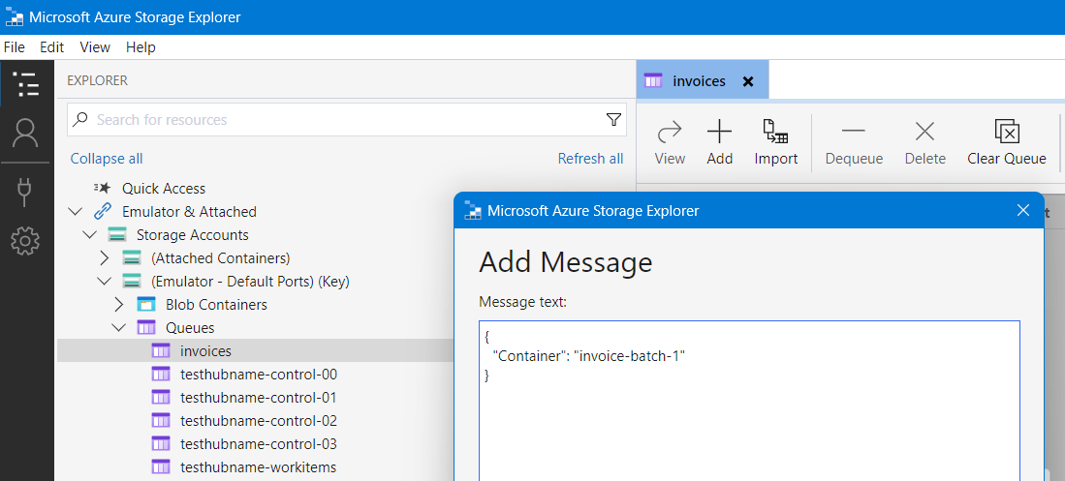Click the Clear Queue toolbar button
This screenshot has width=1065, height=481.
pos(1007,142)
